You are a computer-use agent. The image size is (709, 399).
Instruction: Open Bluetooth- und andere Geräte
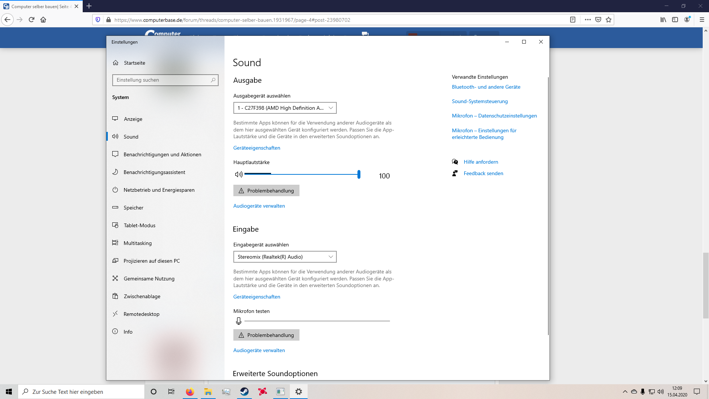pyautogui.click(x=486, y=87)
